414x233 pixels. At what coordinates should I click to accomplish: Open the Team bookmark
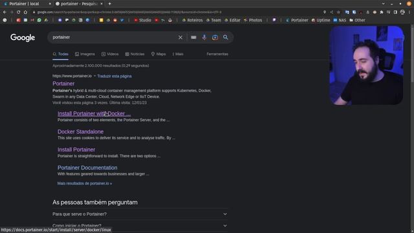tap(213, 20)
